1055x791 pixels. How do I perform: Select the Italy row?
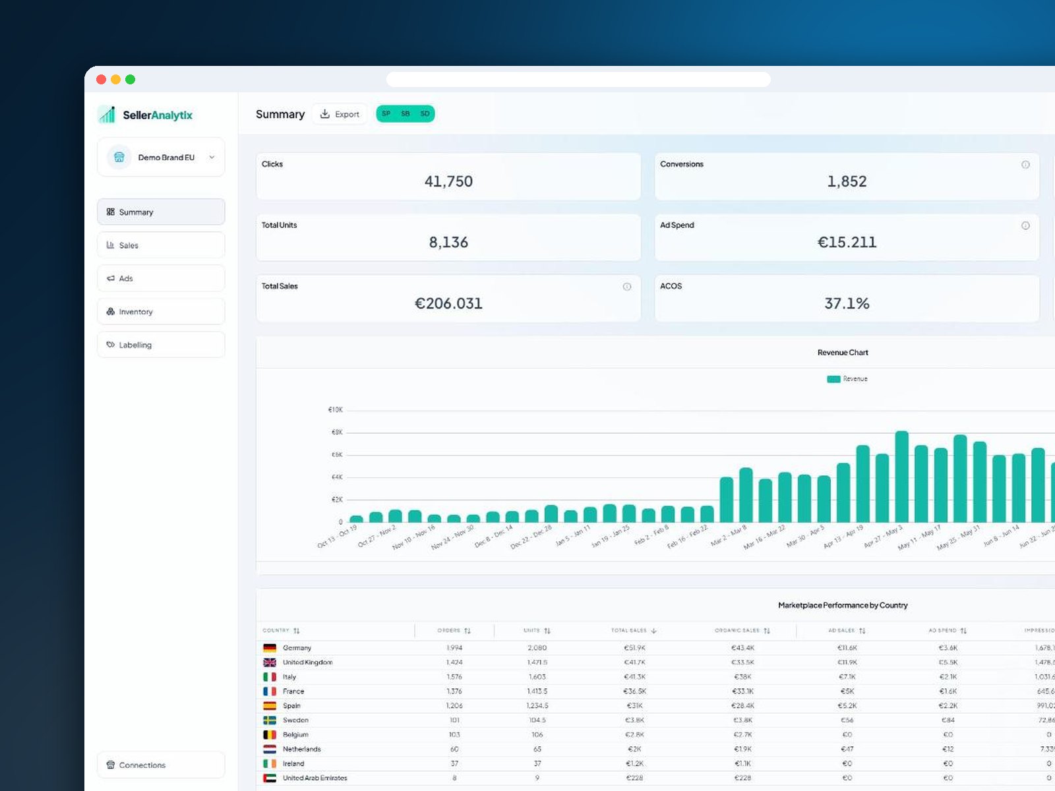coord(655,677)
